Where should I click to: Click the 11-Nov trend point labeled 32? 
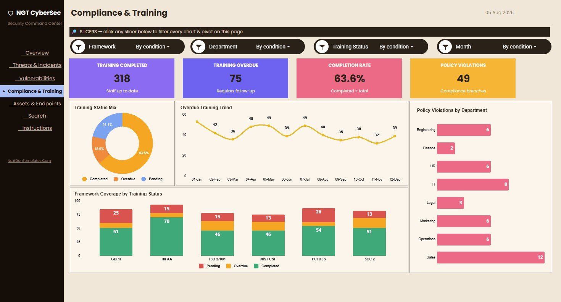coord(377,143)
